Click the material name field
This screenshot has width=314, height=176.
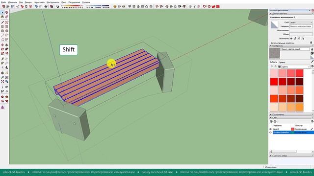(295, 49)
